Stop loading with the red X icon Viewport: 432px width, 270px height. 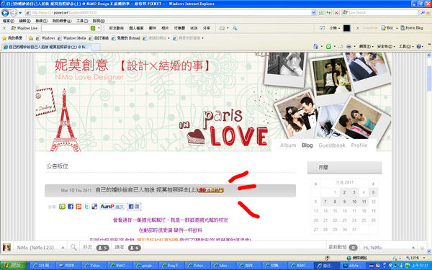[336, 13]
